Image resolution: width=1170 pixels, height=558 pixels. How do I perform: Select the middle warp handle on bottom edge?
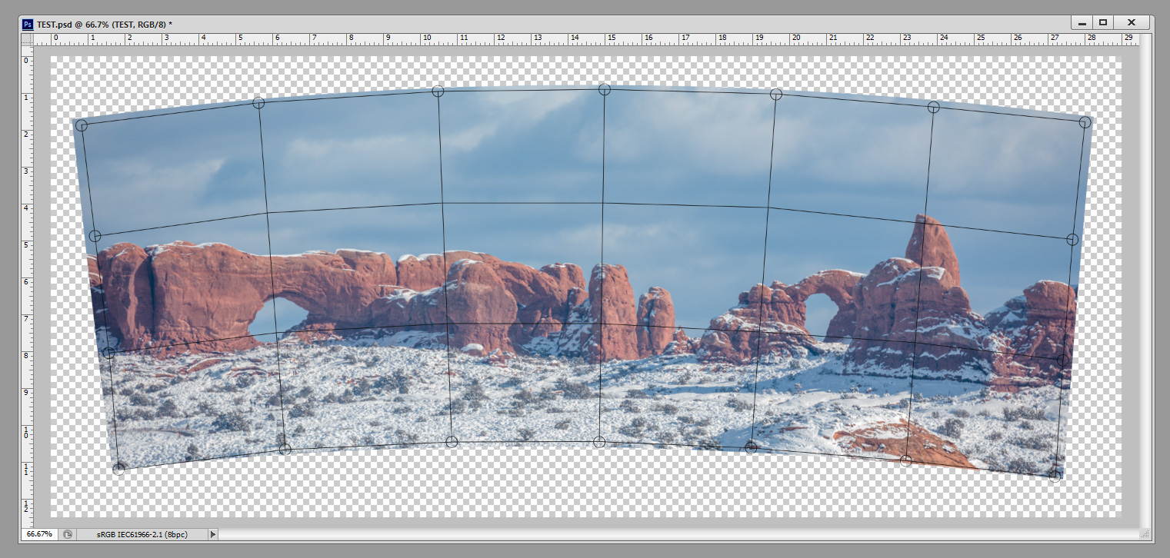[x=599, y=442]
